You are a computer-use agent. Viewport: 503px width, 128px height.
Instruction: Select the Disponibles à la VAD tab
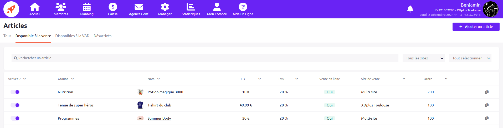tap(72, 36)
